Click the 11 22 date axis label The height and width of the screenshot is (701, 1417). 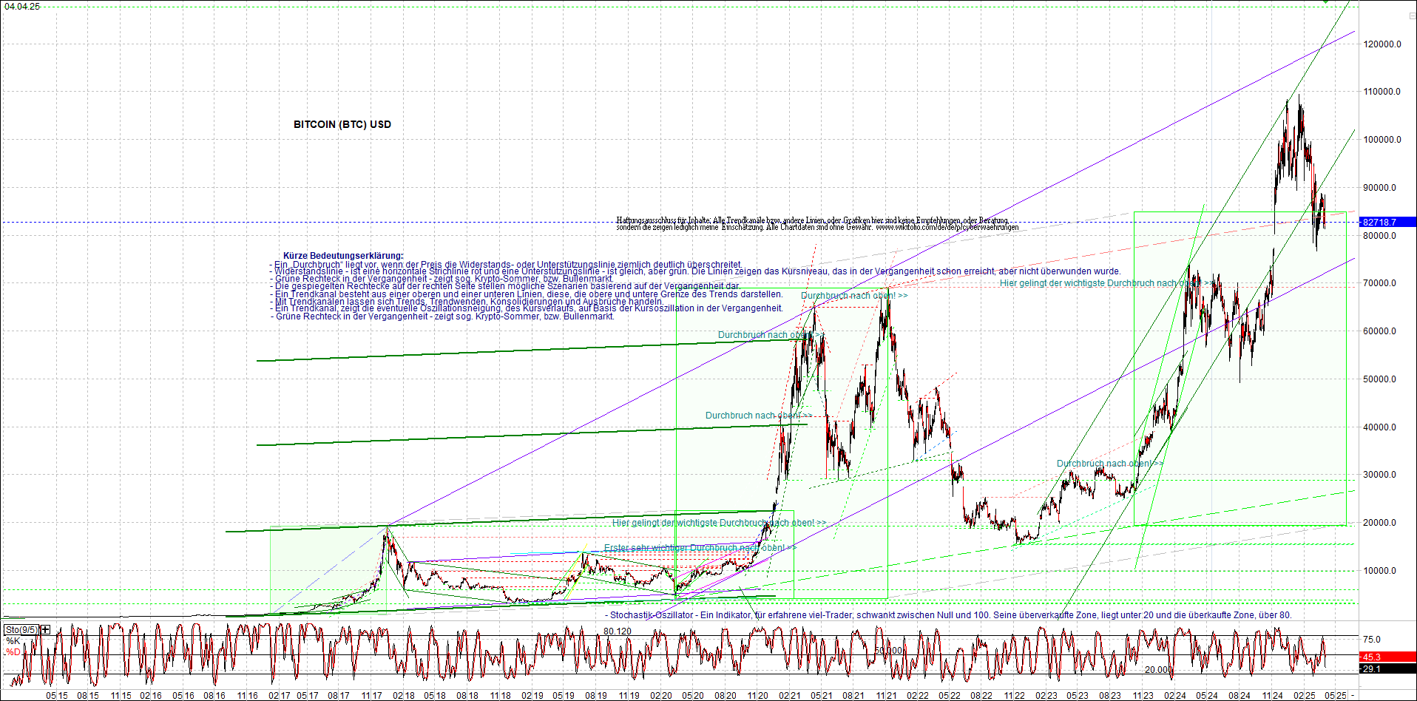tap(1014, 696)
